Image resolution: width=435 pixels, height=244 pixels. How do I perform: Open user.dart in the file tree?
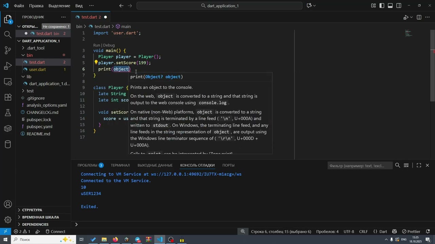(x=37, y=69)
